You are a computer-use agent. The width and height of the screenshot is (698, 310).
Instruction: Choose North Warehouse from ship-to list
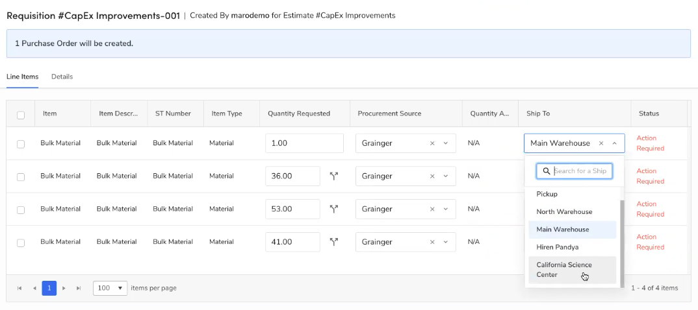coord(573,212)
